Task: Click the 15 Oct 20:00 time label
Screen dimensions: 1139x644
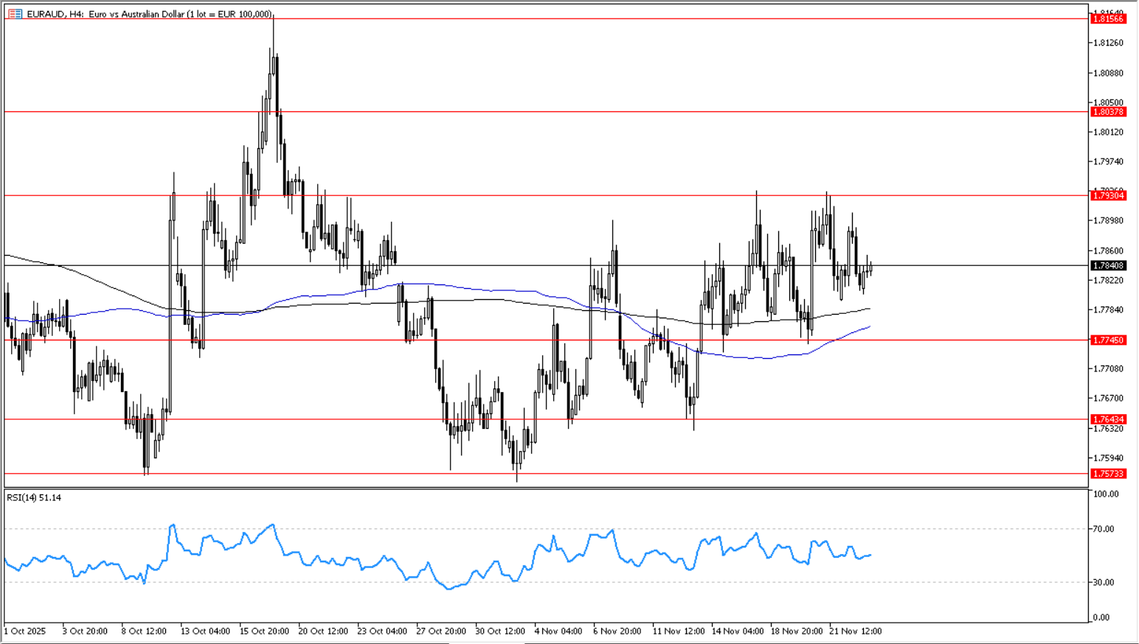Action: pos(263,631)
